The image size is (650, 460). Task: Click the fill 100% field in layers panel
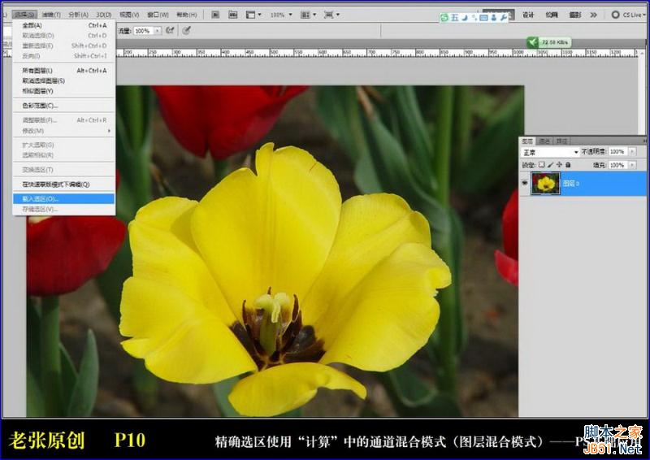(x=618, y=165)
